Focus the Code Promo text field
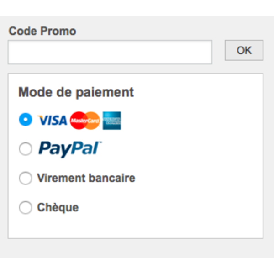274x274 pixels. pyautogui.click(x=110, y=53)
